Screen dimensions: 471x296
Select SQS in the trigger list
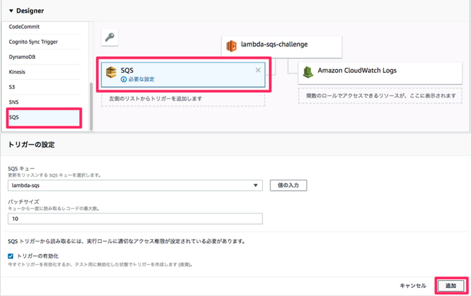pos(44,117)
